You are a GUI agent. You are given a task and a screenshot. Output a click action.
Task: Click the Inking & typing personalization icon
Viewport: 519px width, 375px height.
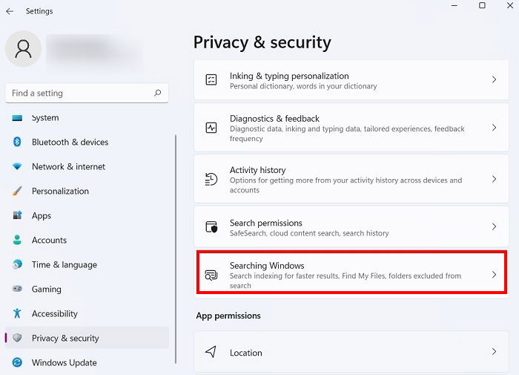click(x=211, y=79)
